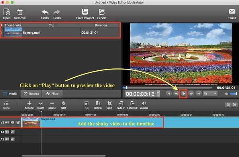Screen dimensions: 239x157
Task: Rewind the video preview
Action: [176, 93]
